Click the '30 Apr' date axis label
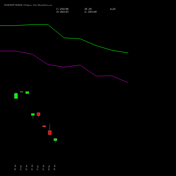 pos(55,168)
